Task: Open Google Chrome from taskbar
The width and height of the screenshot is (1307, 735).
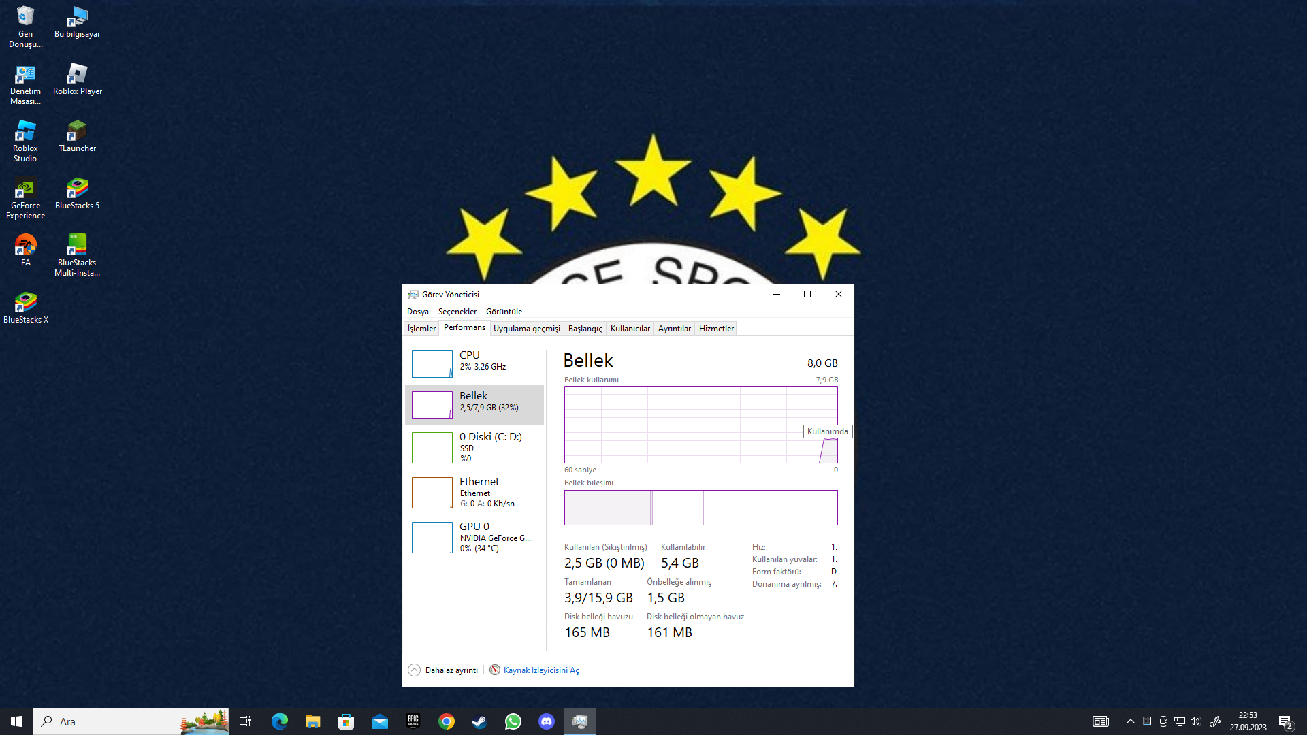Action: point(446,721)
